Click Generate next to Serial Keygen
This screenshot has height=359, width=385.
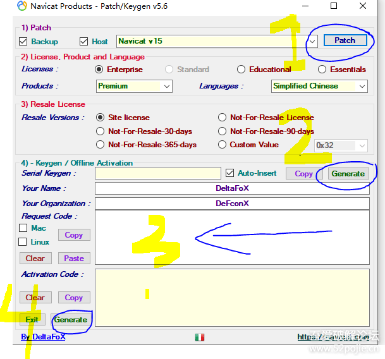(x=348, y=174)
